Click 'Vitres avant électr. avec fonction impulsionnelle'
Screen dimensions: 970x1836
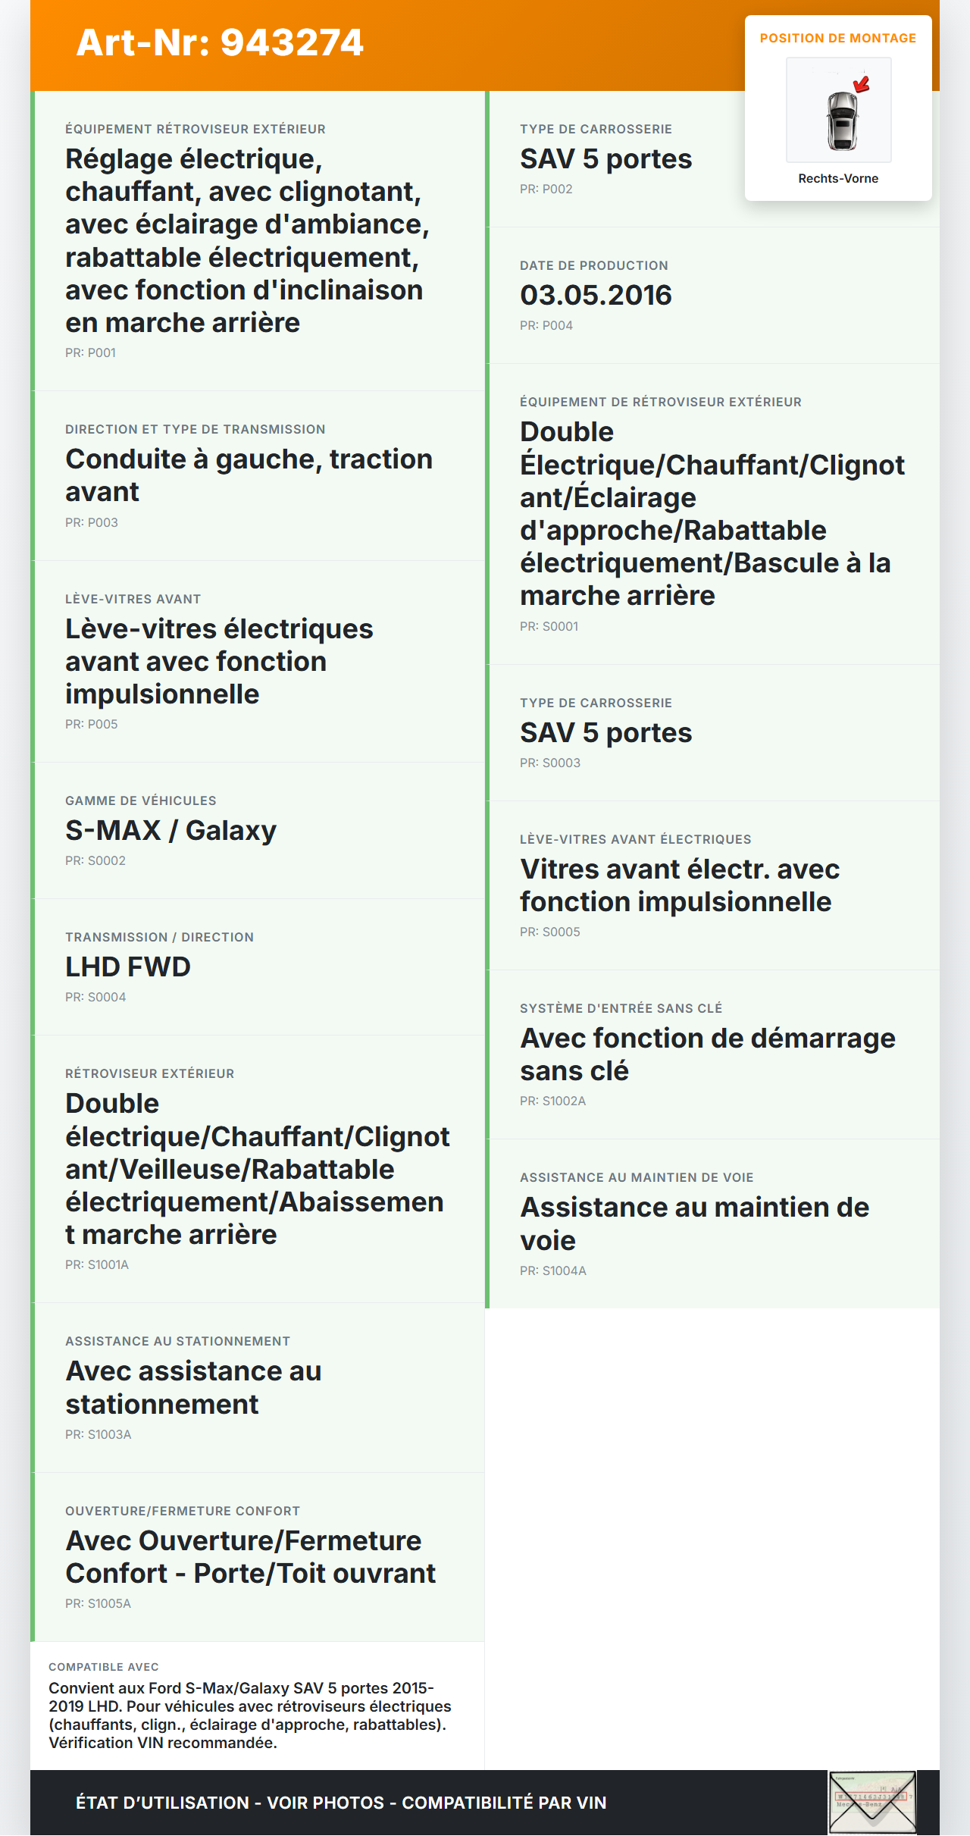(679, 885)
